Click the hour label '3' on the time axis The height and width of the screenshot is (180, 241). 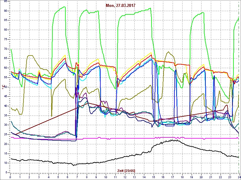pos(39,176)
